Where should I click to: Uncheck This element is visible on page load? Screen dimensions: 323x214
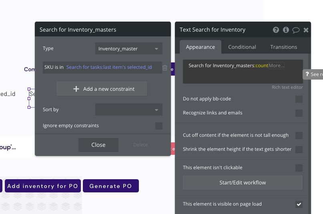click(x=299, y=204)
